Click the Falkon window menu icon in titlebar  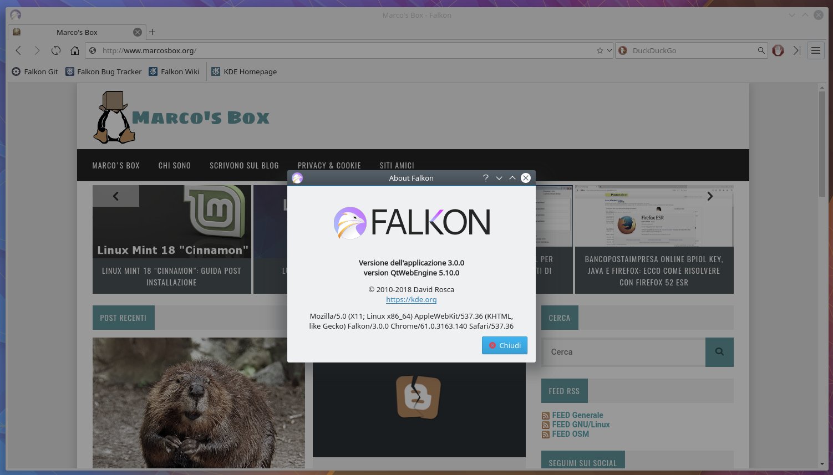tap(16, 15)
